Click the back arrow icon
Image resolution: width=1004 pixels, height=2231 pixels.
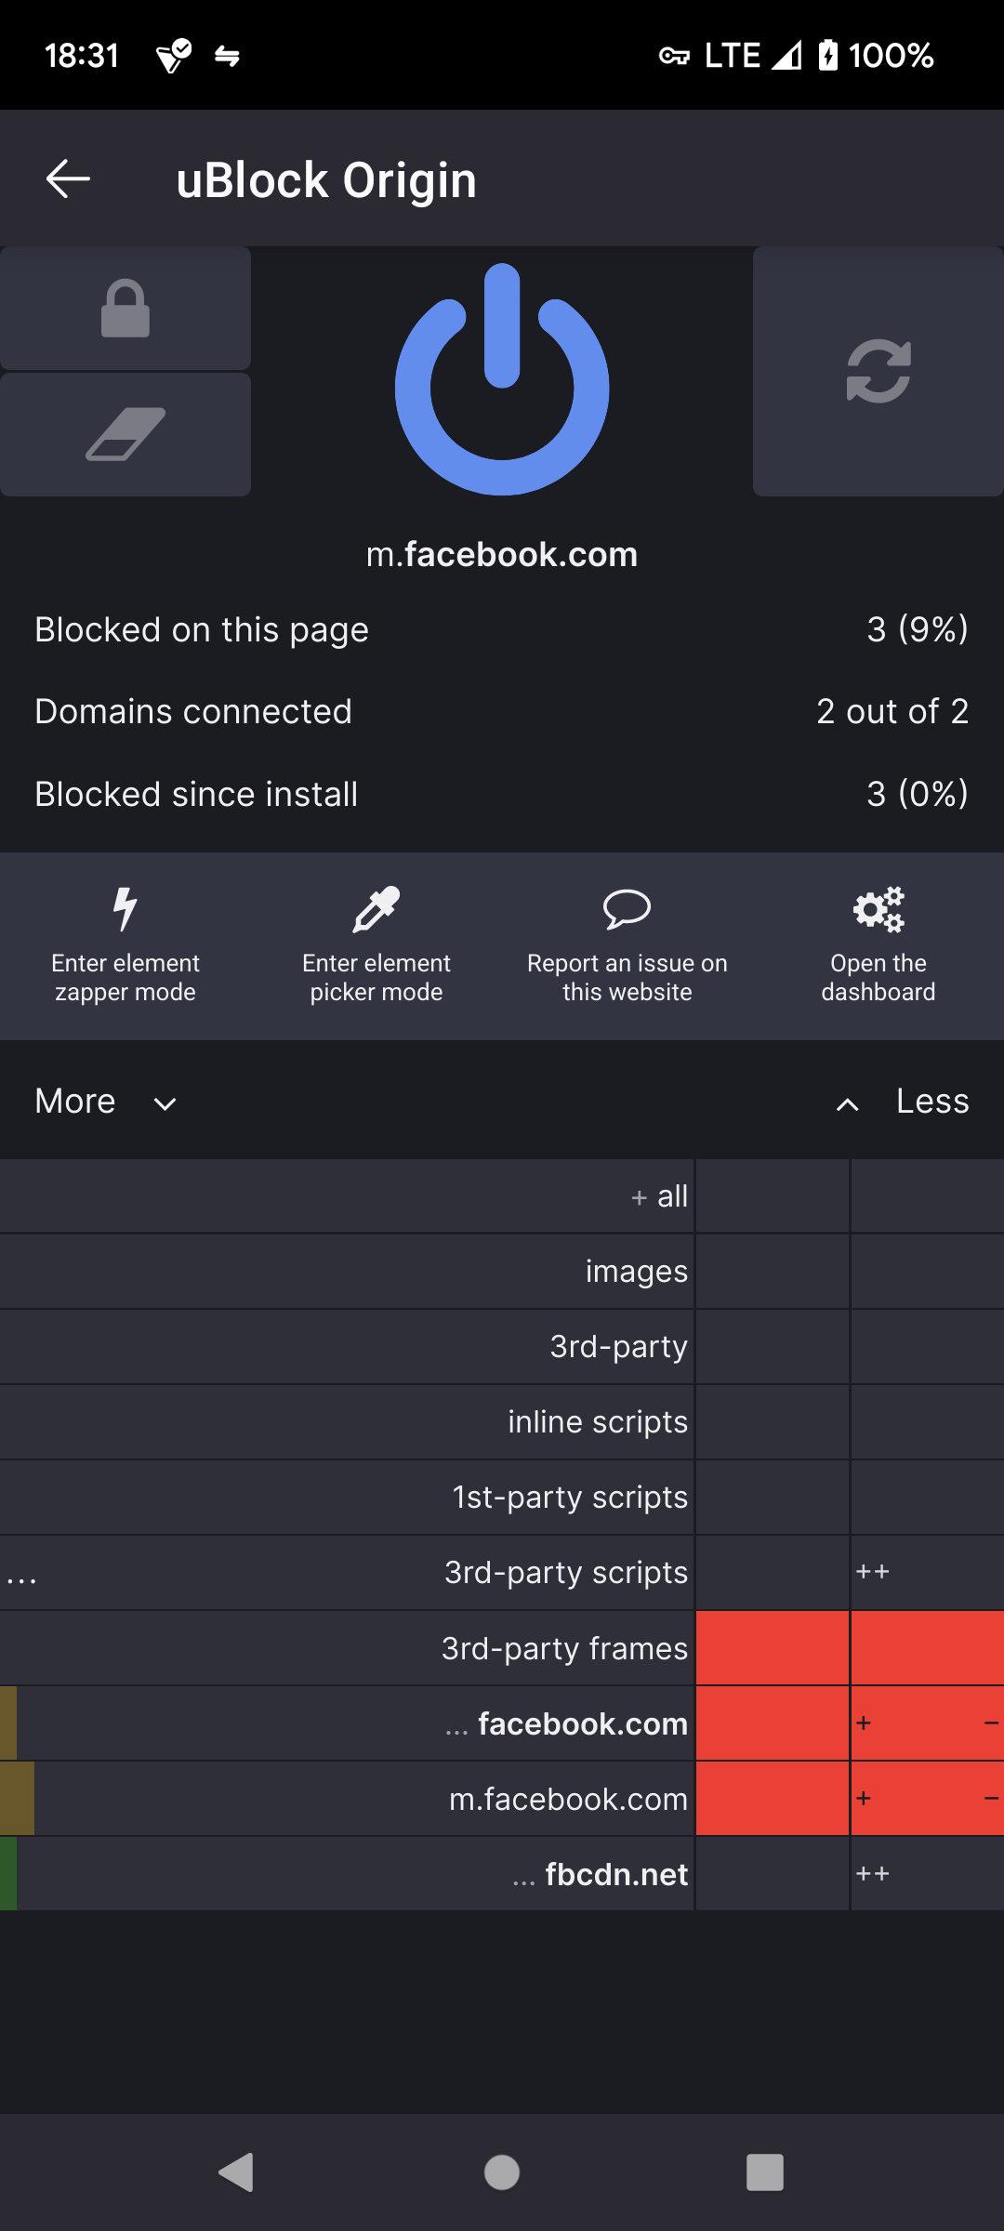pyautogui.click(x=68, y=178)
